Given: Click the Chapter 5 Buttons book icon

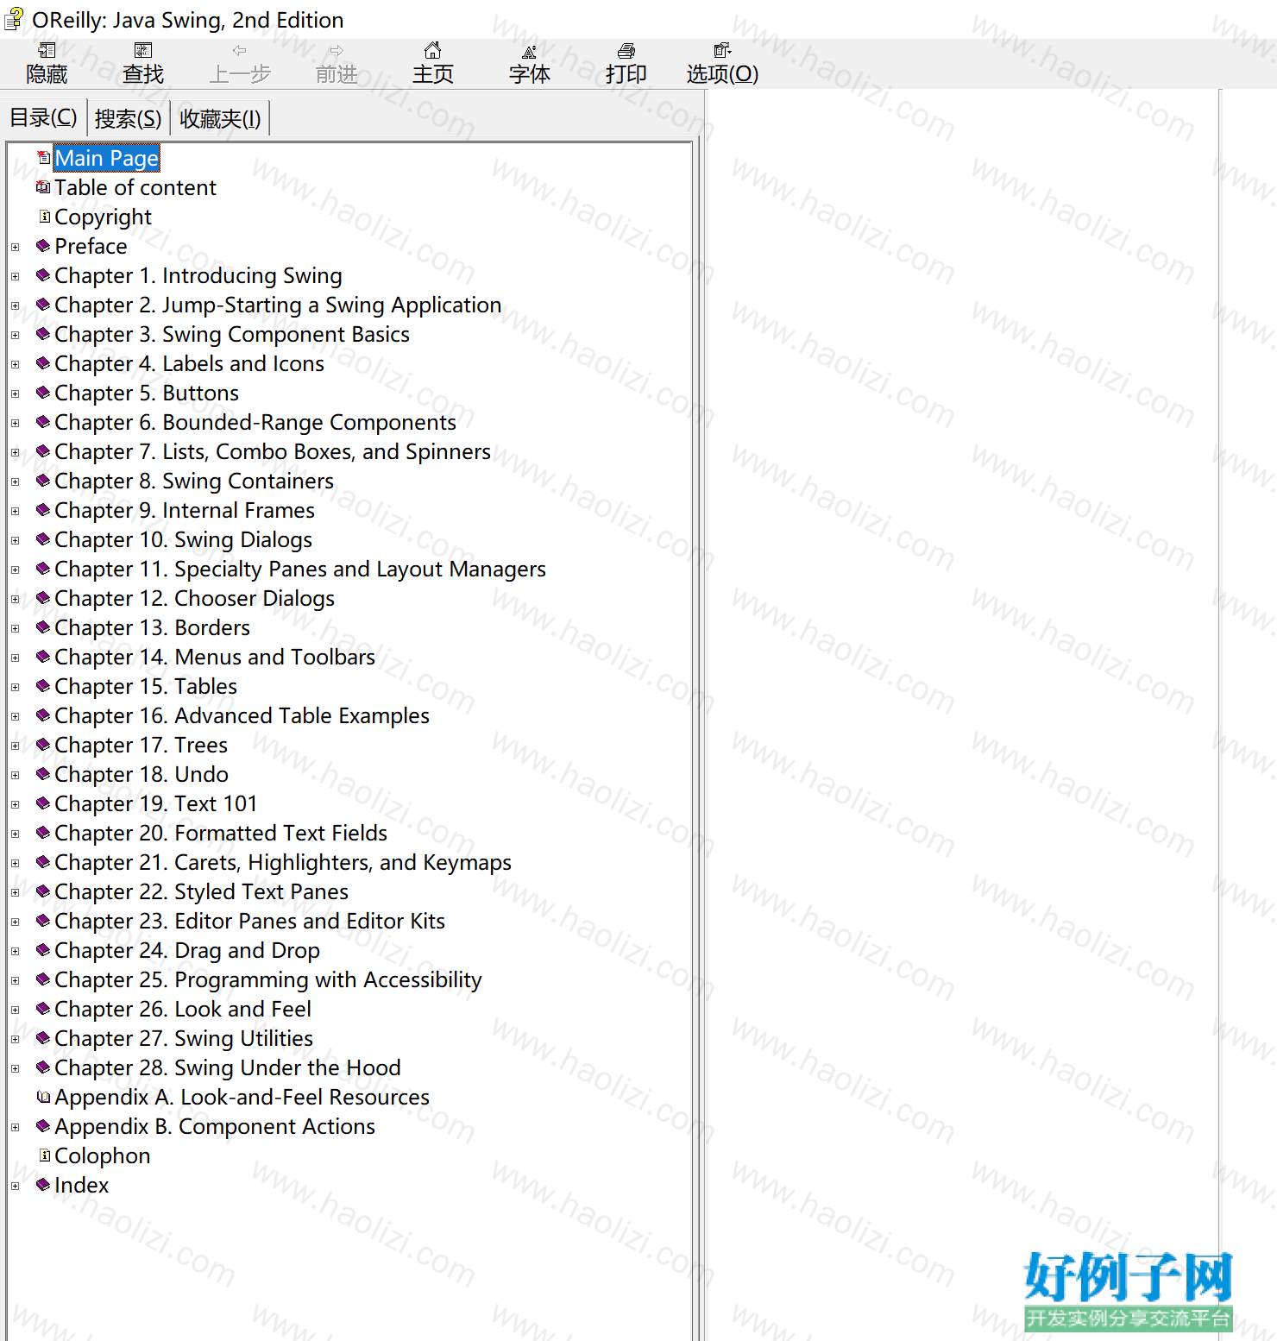Looking at the screenshot, I should coord(43,393).
